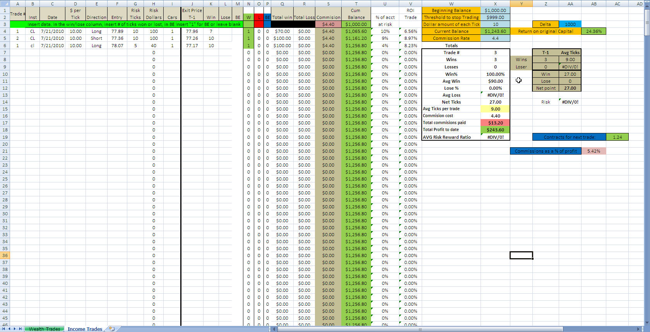
Task: Click Commissions as % of profit 5.42%
Action: (x=594, y=151)
